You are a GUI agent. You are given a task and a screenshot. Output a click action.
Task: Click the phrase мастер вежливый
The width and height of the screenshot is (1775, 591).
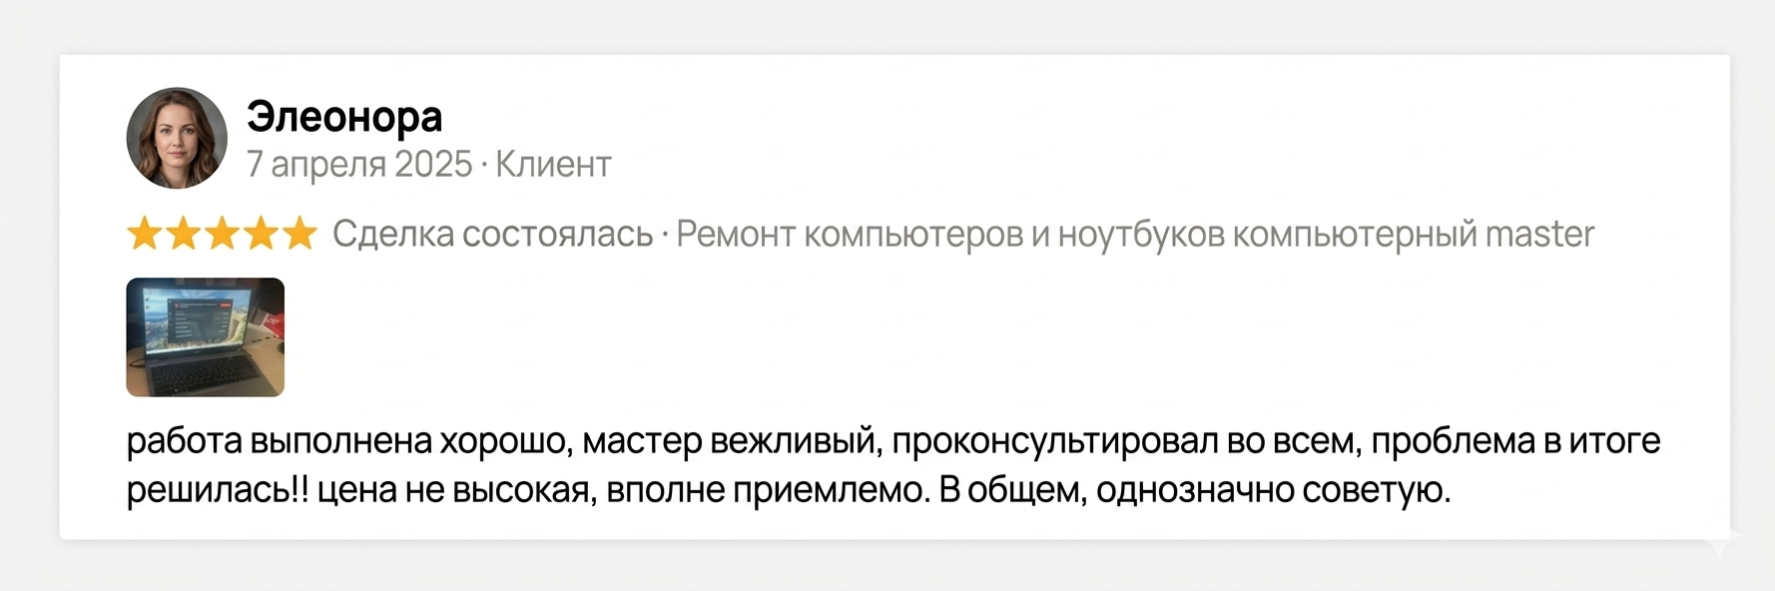click(x=731, y=441)
